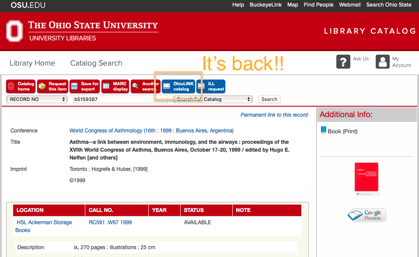This screenshot has width=419, height=257.
Task: Open the Google Preview button
Action: 367,215
